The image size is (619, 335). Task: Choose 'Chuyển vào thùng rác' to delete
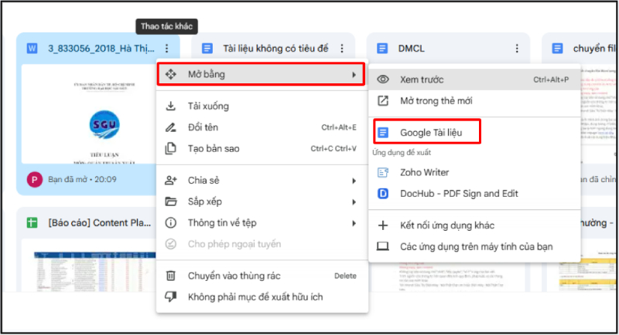262,276
